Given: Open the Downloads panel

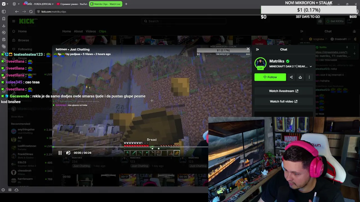Looking at the screenshot, I should tap(4, 26).
